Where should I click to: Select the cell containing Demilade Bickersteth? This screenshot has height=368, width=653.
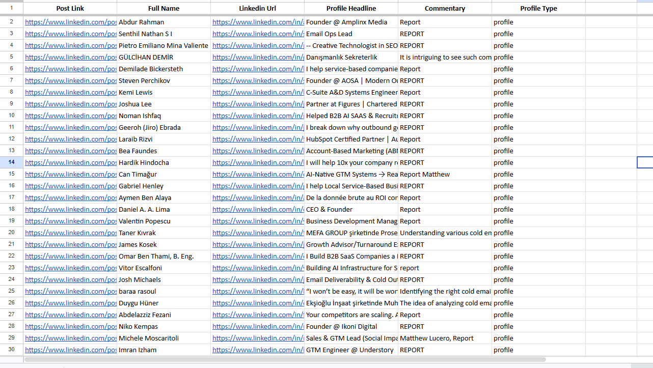[164, 69]
